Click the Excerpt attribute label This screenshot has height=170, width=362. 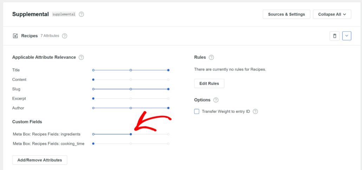(x=19, y=98)
